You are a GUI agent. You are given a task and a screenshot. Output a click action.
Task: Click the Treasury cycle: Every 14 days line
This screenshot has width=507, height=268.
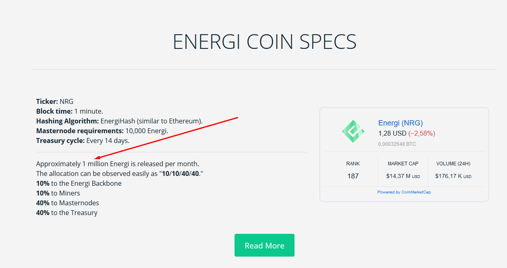[x=83, y=141]
